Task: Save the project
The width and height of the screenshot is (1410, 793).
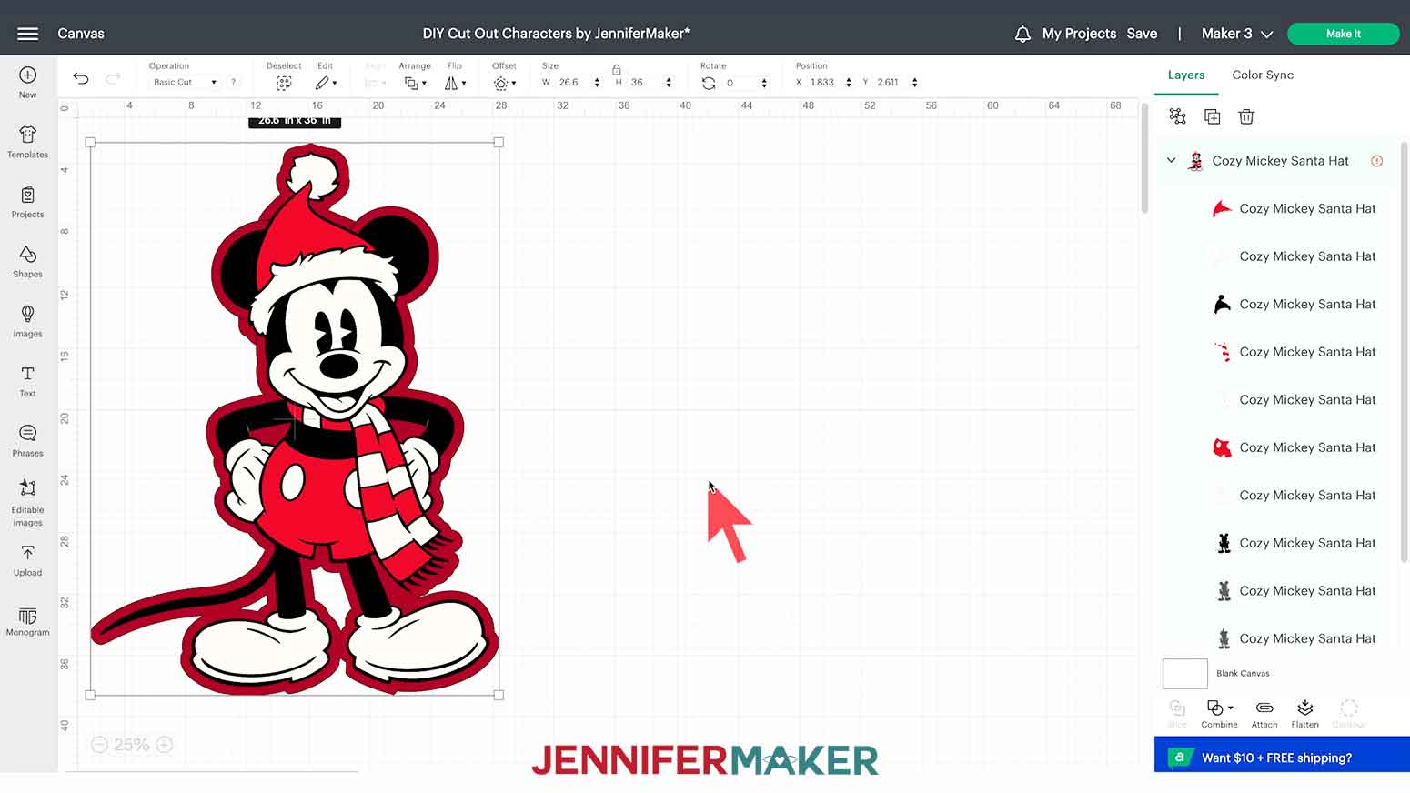Action: pyautogui.click(x=1142, y=34)
